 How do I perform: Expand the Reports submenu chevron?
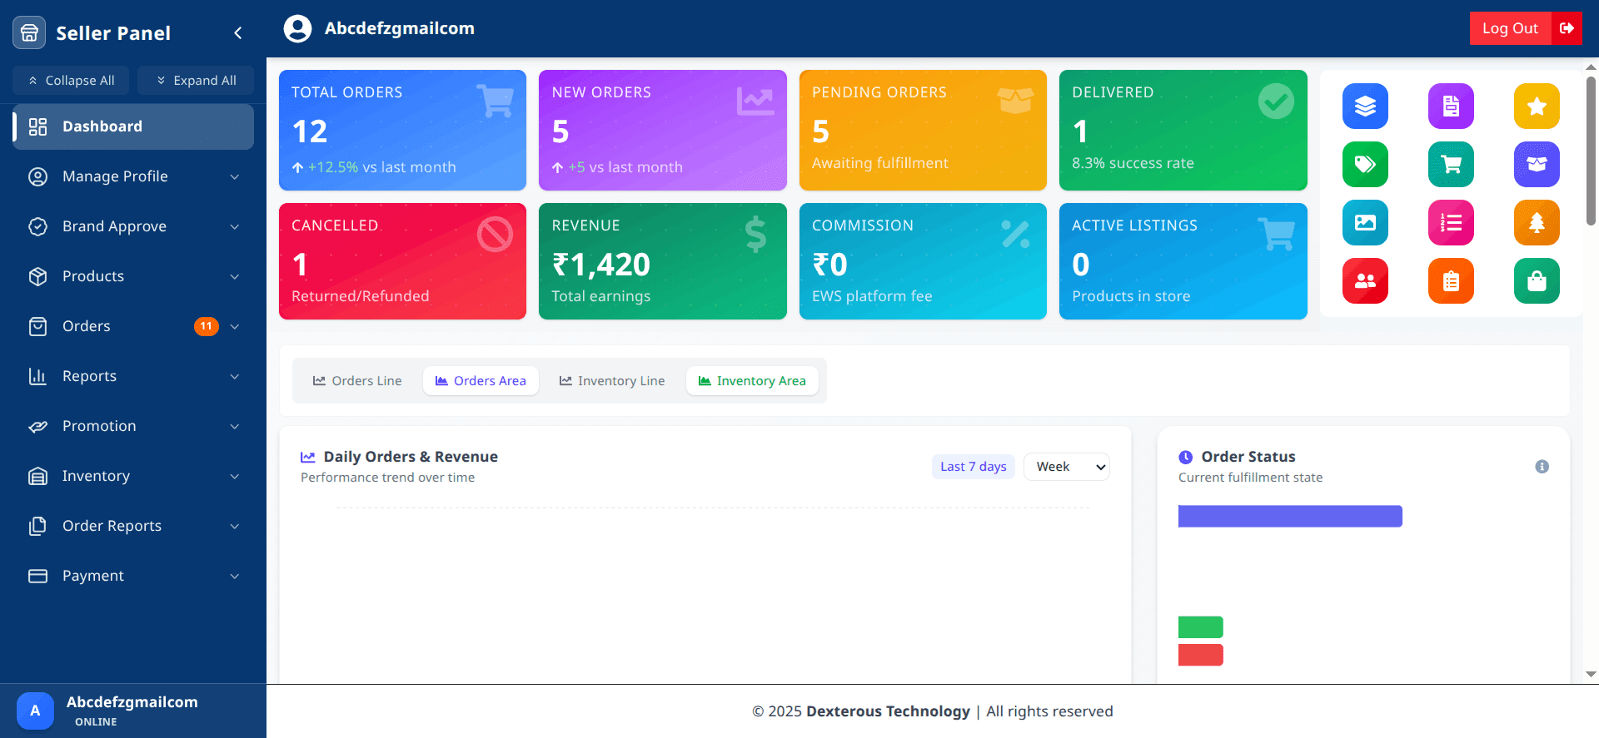235,376
